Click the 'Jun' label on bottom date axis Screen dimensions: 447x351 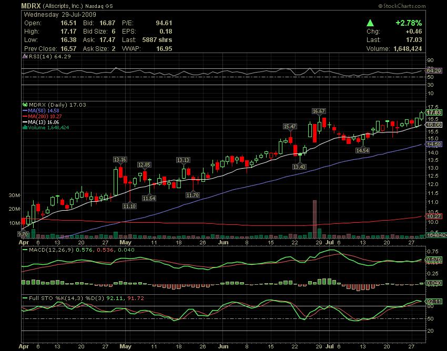click(223, 346)
